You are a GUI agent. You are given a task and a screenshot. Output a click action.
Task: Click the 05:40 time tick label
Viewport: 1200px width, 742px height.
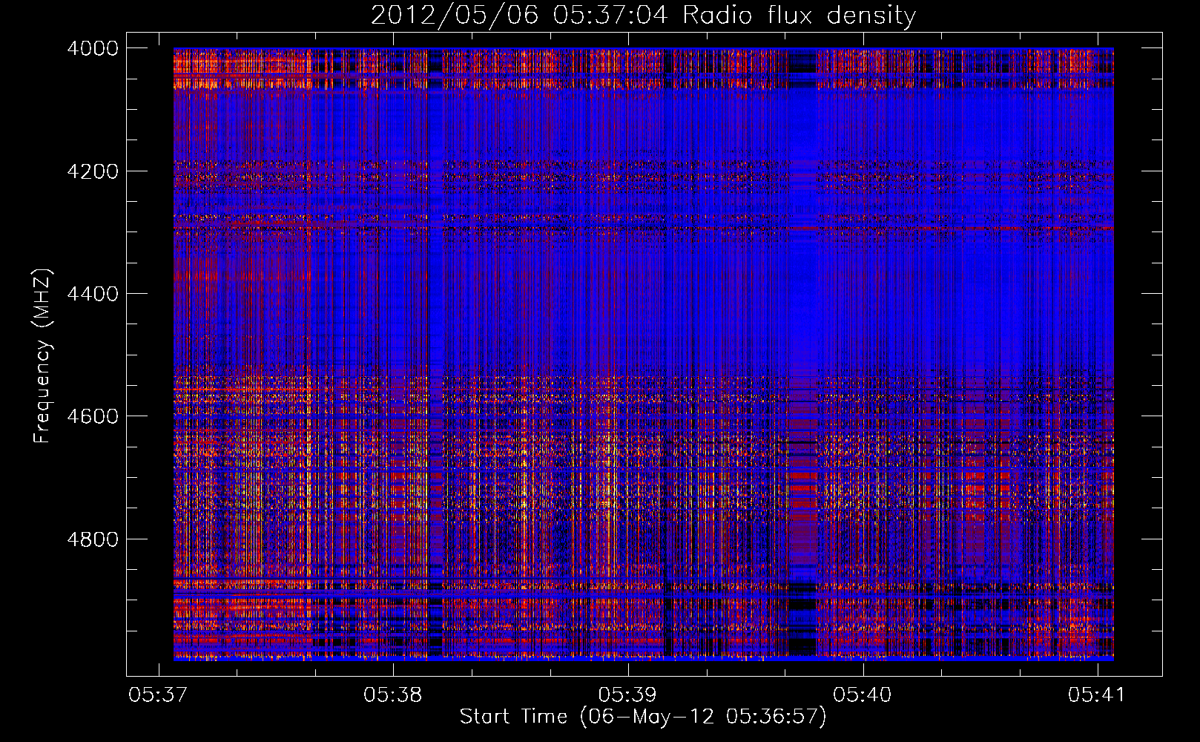point(863,695)
